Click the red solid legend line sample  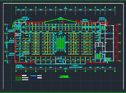pos(18,76)
